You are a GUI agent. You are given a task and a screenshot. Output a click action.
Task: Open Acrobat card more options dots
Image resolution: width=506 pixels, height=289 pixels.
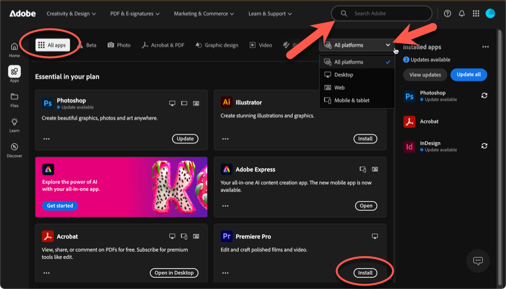tap(47, 273)
